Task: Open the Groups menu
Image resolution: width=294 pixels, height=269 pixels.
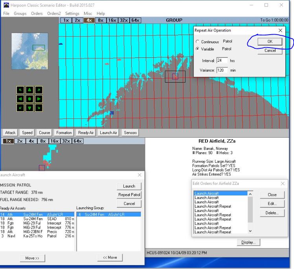Action: (x=20, y=13)
